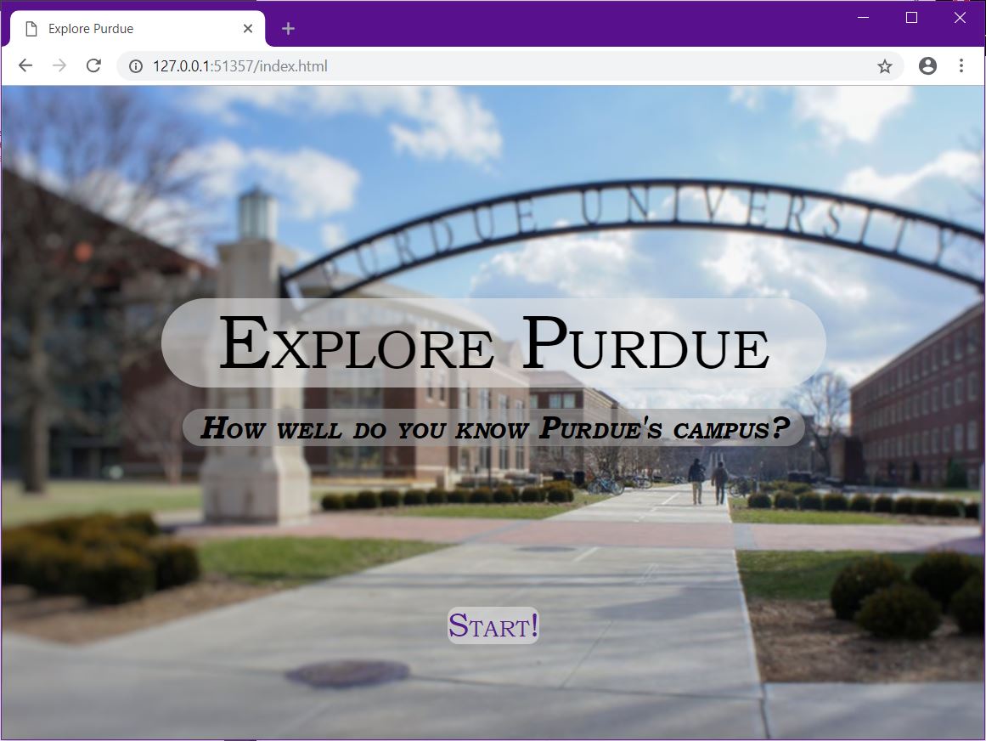Screen dimensions: 986x741
Task: Click the Start! button
Action: click(493, 625)
